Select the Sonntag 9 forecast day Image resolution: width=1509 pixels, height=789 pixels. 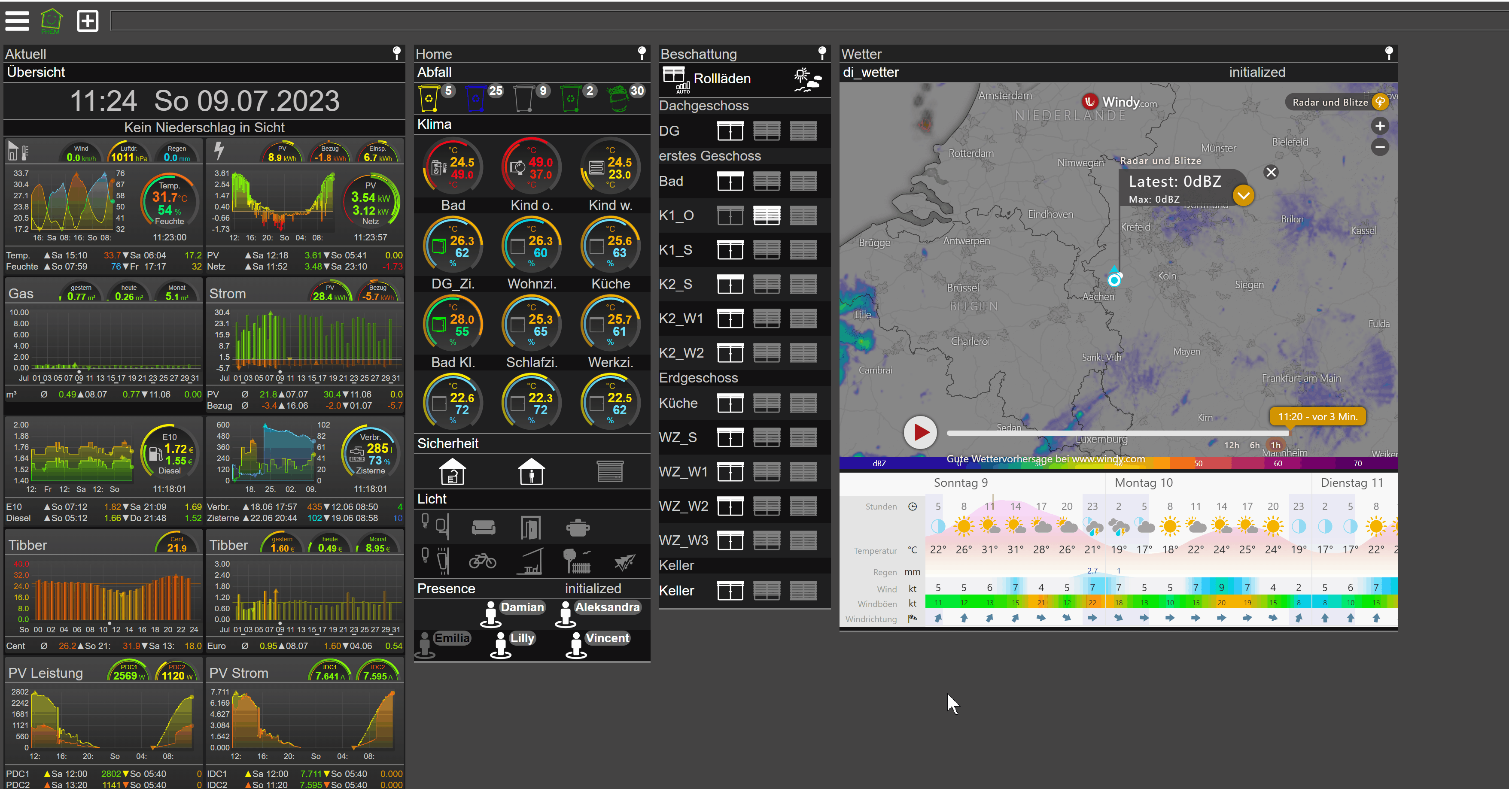pos(960,483)
